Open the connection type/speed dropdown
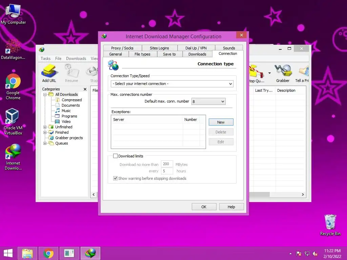347x260 pixels. (x=172, y=84)
